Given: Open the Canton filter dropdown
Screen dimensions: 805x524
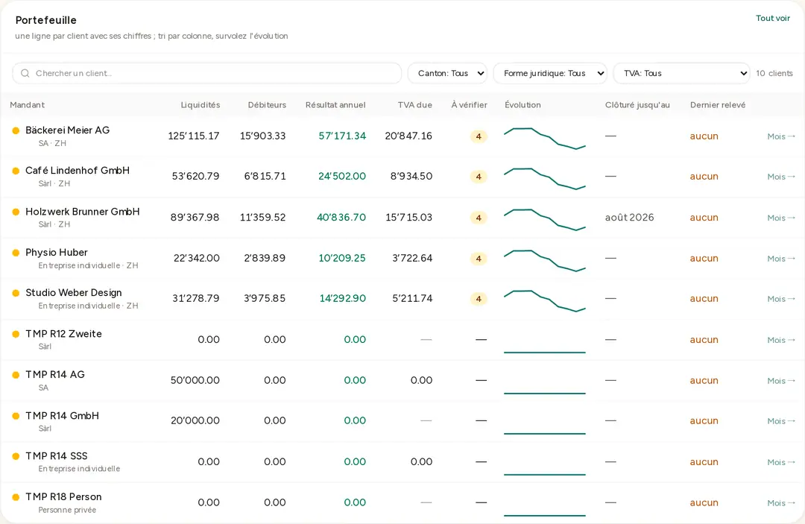Looking at the screenshot, I should (x=447, y=73).
